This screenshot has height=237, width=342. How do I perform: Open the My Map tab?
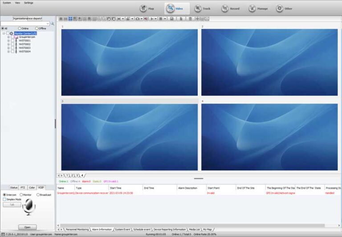tap(208, 229)
